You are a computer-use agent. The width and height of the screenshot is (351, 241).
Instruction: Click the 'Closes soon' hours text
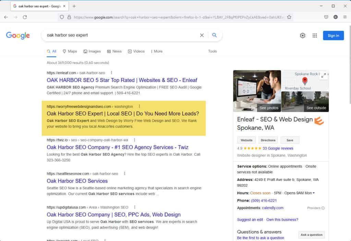pyautogui.click(x=260, y=193)
